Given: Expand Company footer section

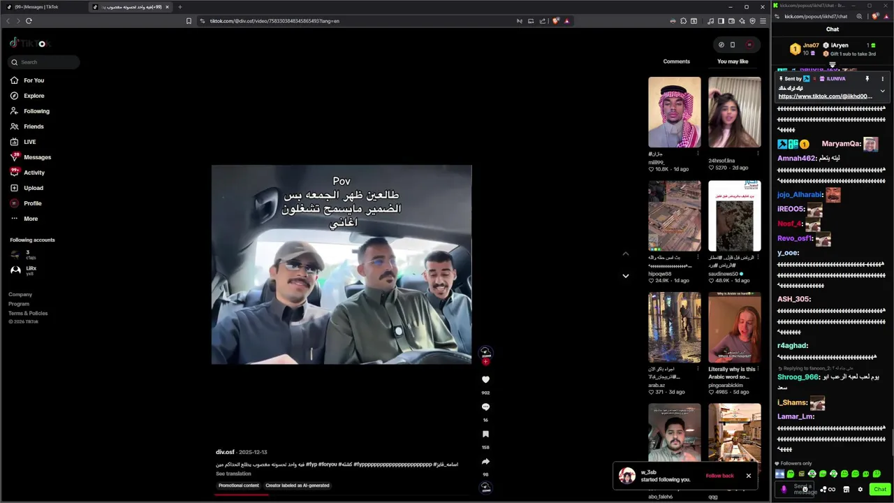Looking at the screenshot, I should pos(20,295).
